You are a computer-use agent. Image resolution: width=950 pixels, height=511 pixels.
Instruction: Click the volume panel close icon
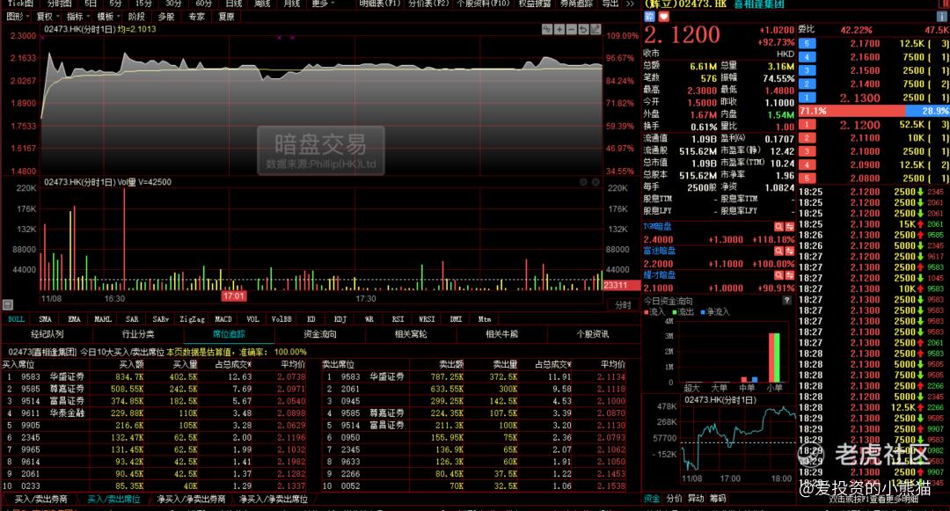pos(596,182)
